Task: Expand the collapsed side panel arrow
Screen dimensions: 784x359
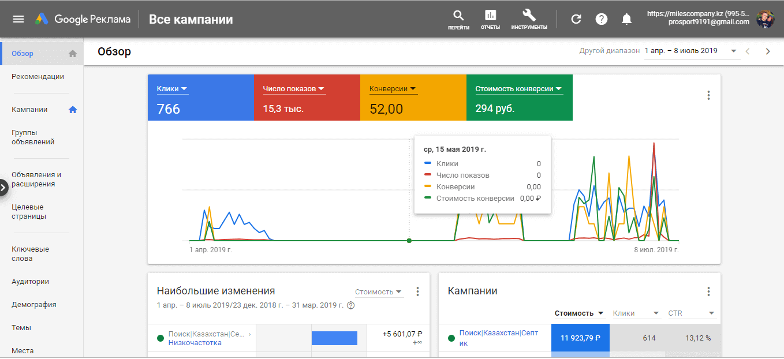Action: pyautogui.click(x=3, y=187)
